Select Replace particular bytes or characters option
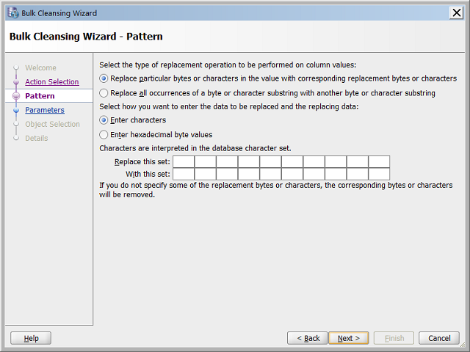The width and height of the screenshot is (470, 352). (104, 78)
